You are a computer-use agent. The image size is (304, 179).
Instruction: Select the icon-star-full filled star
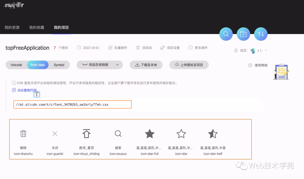(x=150, y=134)
